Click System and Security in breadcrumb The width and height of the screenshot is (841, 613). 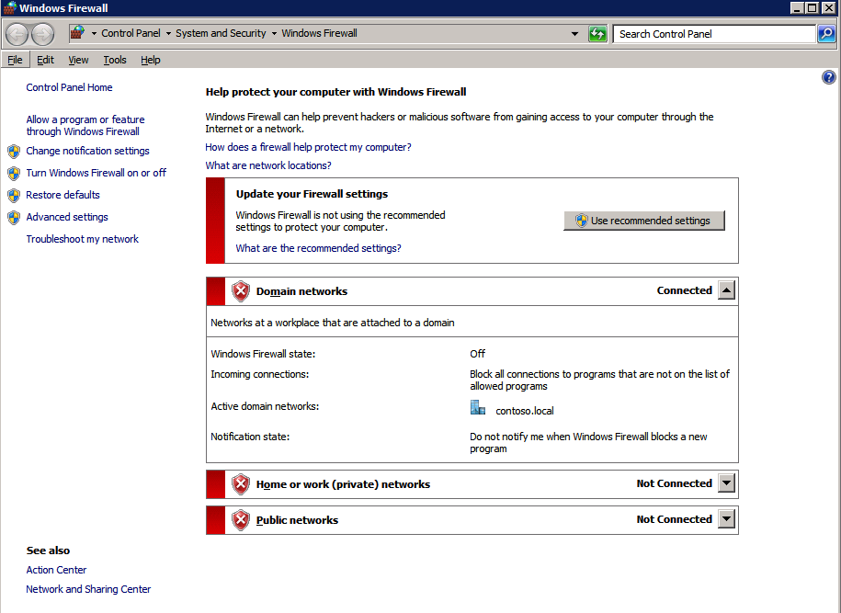[x=221, y=33]
